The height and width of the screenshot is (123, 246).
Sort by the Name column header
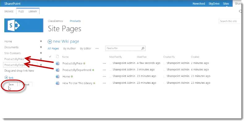tap(65, 57)
